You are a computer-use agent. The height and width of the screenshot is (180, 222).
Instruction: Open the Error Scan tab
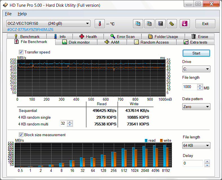click(x=123, y=37)
